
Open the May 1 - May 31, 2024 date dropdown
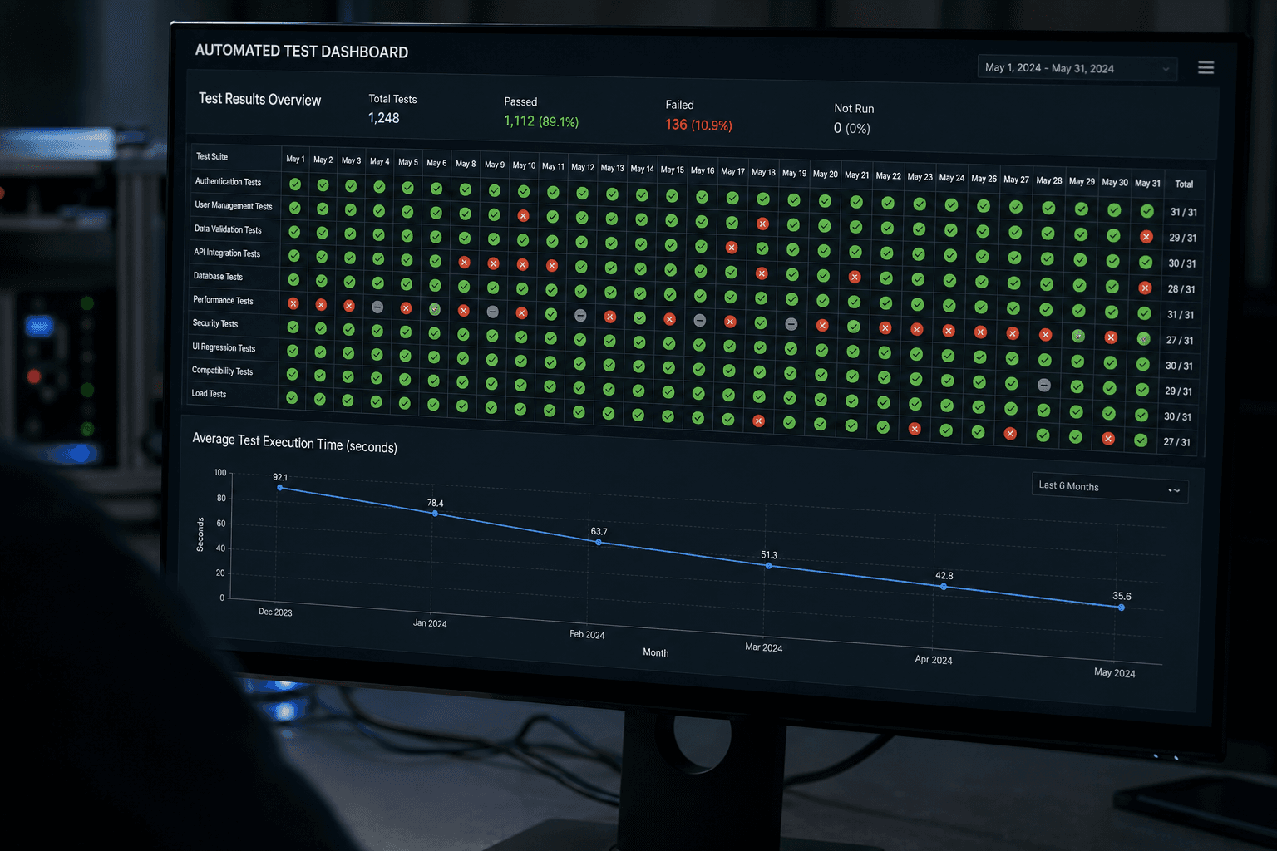tap(1077, 68)
